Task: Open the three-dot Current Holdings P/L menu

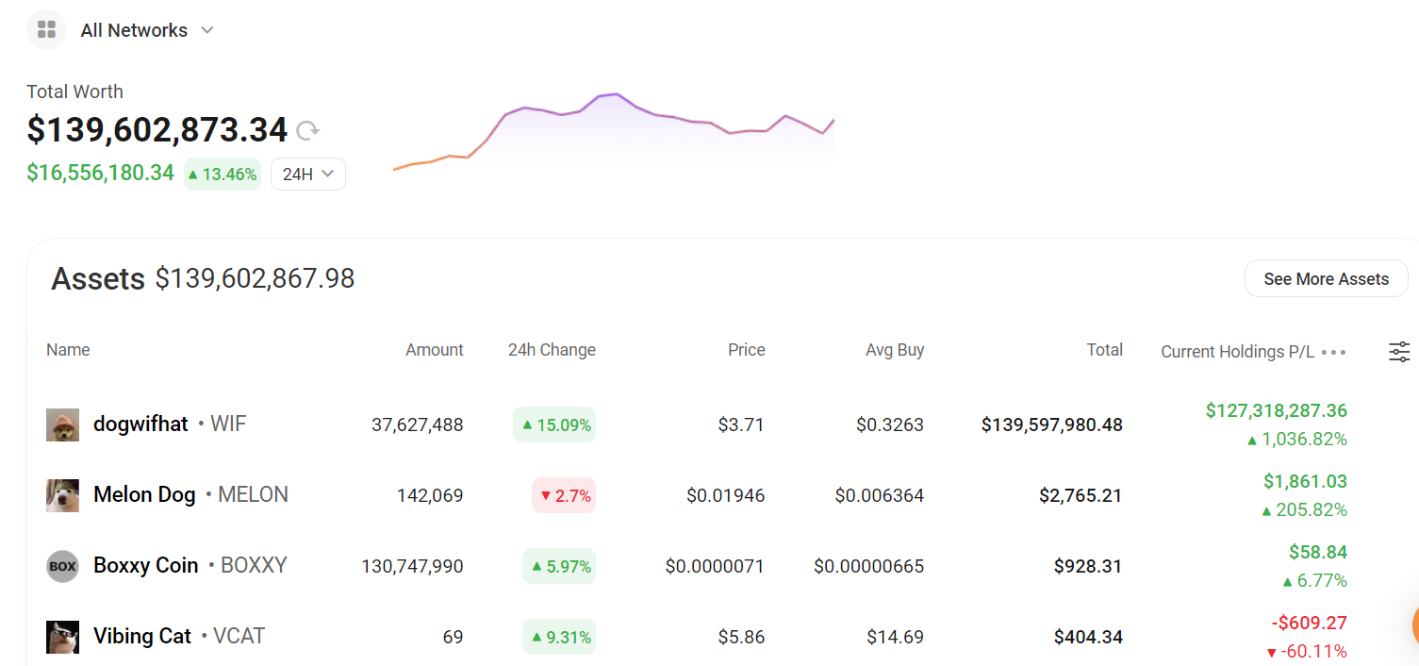Action: point(1333,352)
